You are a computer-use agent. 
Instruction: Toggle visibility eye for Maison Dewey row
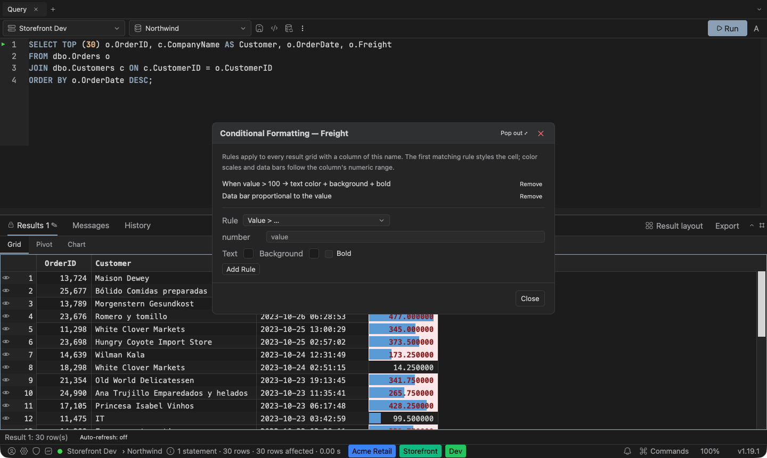pyautogui.click(x=6, y=278)
